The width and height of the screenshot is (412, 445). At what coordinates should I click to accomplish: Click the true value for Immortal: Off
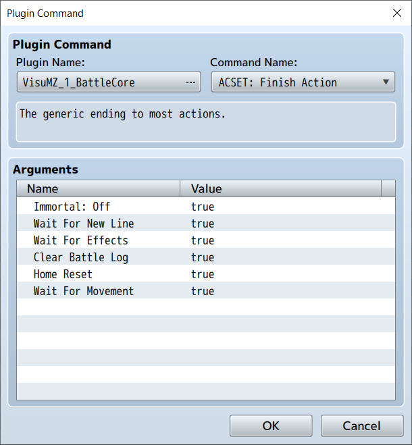click(203, 207)
